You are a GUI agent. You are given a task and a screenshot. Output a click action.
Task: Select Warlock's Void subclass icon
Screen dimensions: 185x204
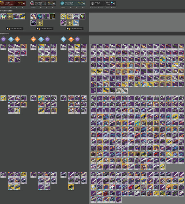click(x=77, y=39)
